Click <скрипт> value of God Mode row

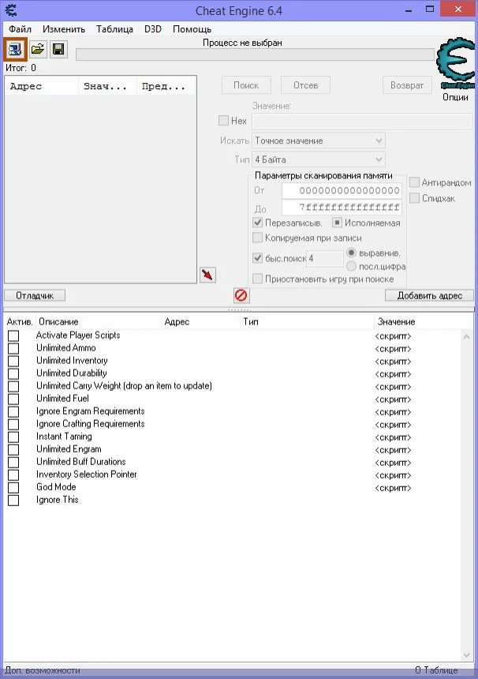[393, 488]
